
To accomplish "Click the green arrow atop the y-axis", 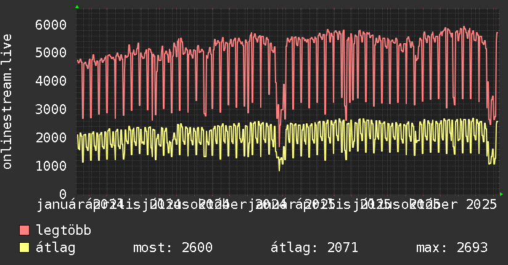I will click(x=77, y=7).
